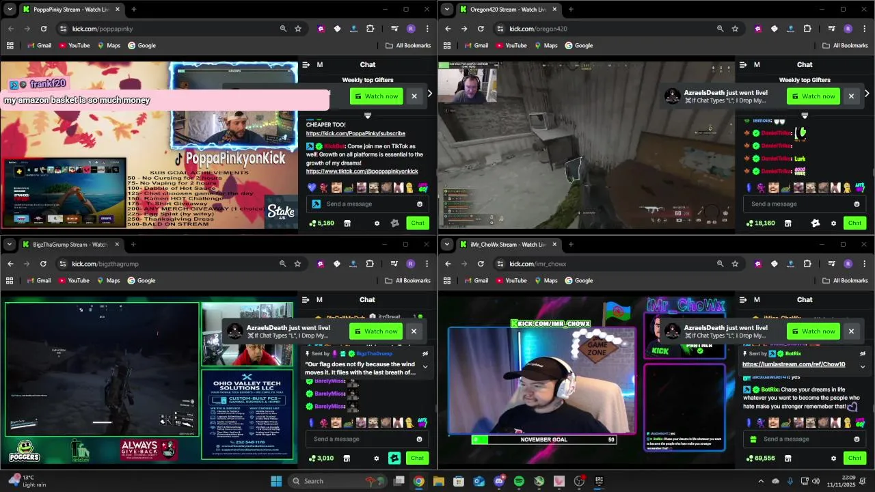Expand tab search chevron in iMr_ChoWx window
The image size is (875, 492).
tap(447, 244)
